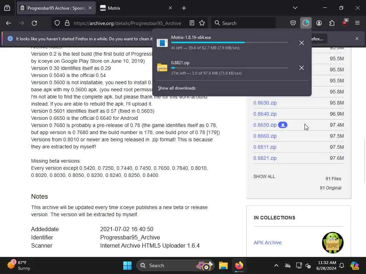This screenshot has width=366, height=274.
Task: Close the Motrix tab
Action: click(x=170, y=8)
